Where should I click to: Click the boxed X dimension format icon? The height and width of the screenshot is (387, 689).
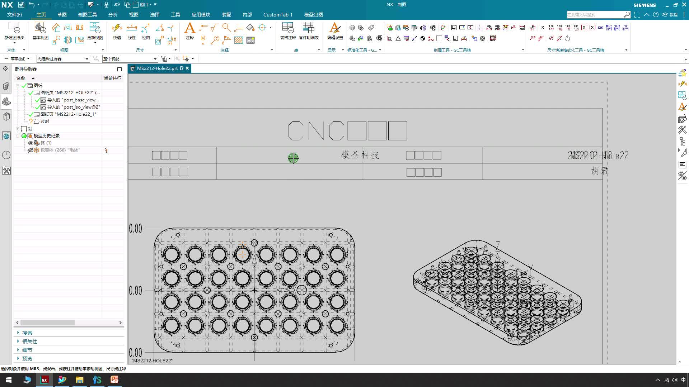(x=584, y=28)
